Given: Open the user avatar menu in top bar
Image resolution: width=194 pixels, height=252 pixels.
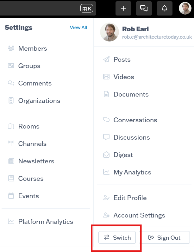Looking at the screenshot, I should coord(185,9).
